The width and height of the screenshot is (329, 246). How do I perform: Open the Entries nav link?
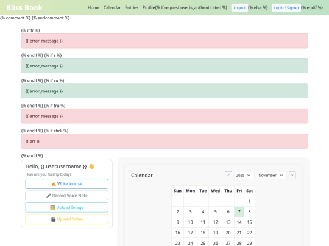132,7
